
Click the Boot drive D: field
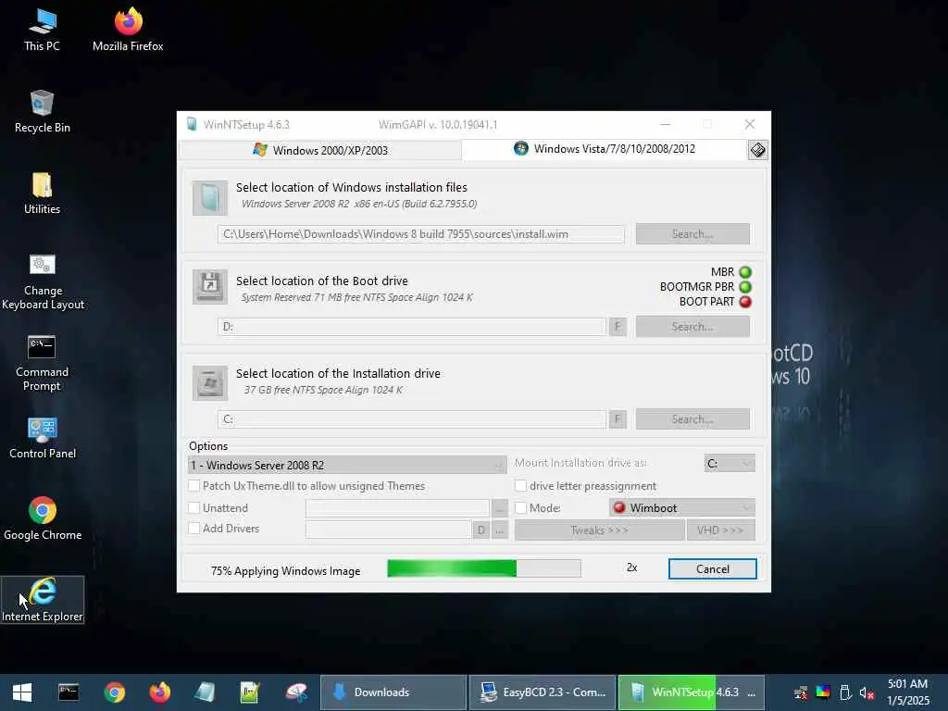pyautogui.click(x=412, y=327)
